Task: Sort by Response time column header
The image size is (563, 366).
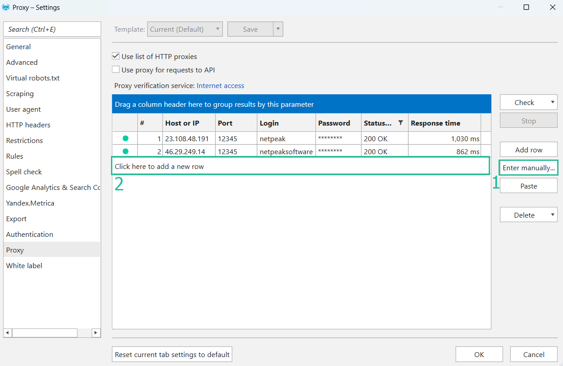Action: (x=444, y=123)
